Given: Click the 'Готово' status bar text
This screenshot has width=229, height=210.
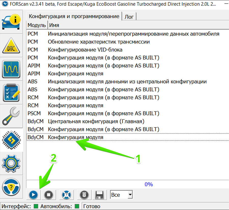Looking at the screenshot, I should click(92, 206).
